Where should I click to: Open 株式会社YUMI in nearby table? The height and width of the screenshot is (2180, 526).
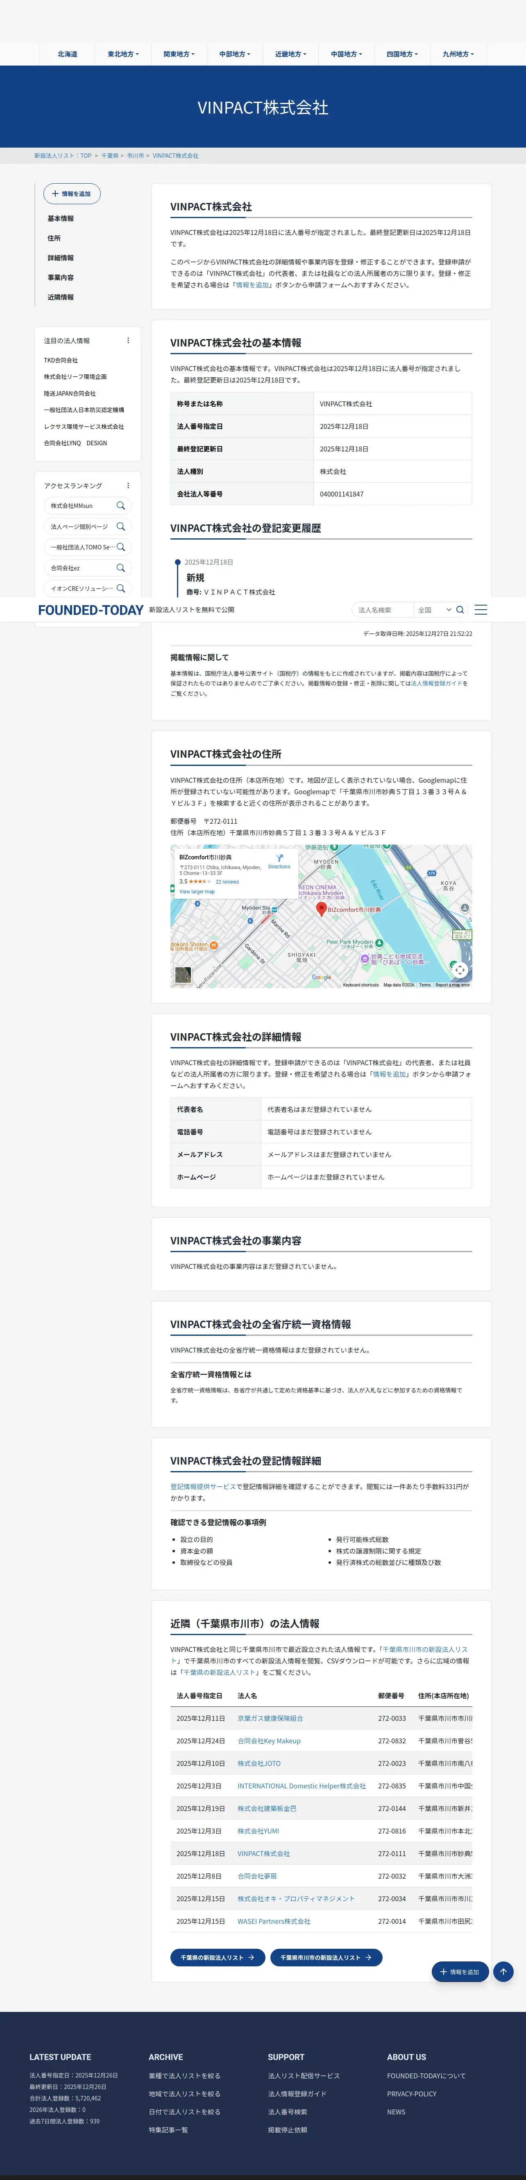point(258,1831)
